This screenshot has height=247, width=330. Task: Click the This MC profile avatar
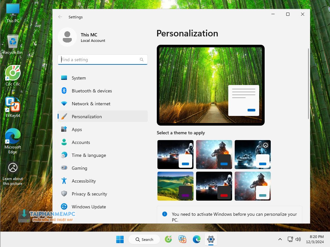click(67, 37)
